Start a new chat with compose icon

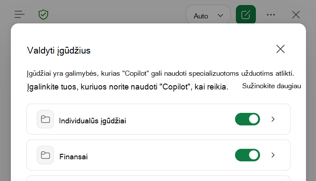(x=246, y=15)
